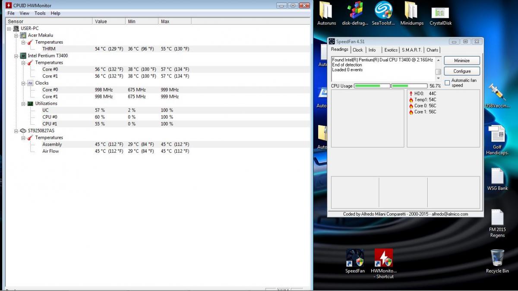Open the Help menu in HWMonitor

[55, 13]
